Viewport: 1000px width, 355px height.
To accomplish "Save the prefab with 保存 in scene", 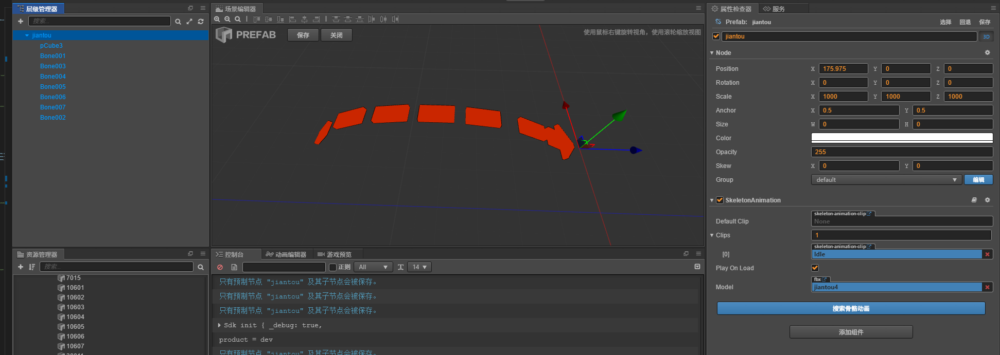I will [x=303, y=35].
